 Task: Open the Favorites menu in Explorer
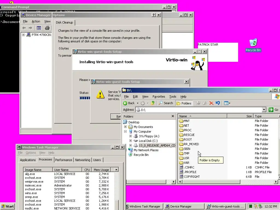159,97
